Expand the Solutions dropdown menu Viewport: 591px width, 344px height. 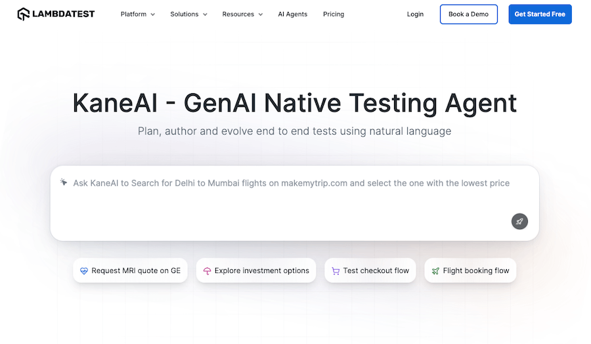click(188, 14)
